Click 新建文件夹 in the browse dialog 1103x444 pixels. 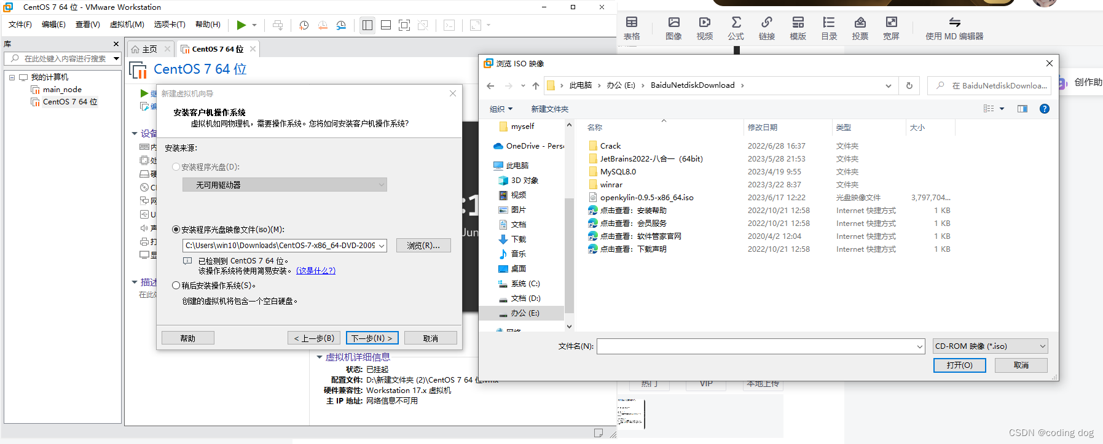pos(550,109)
